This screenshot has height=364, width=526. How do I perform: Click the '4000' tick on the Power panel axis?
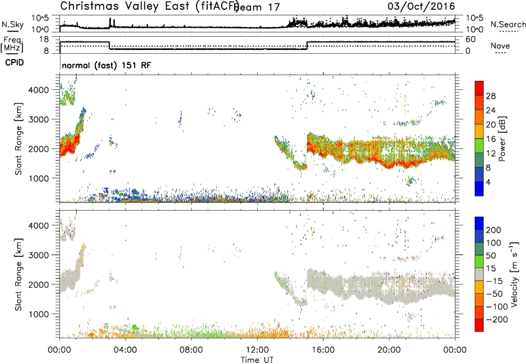pyautogui.click(x=39, y=90)
